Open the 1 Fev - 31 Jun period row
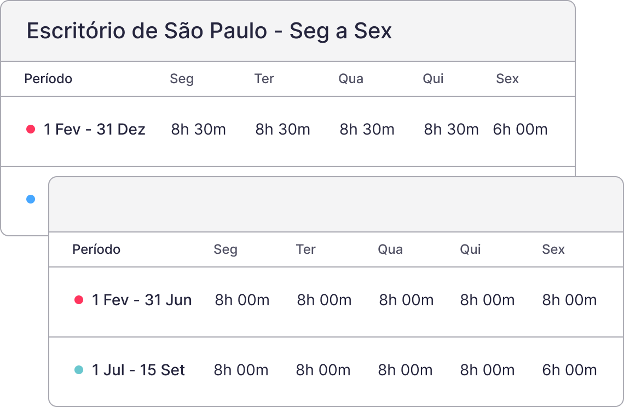The height and width of the screenshot is (407, 624). pos(142,300)
